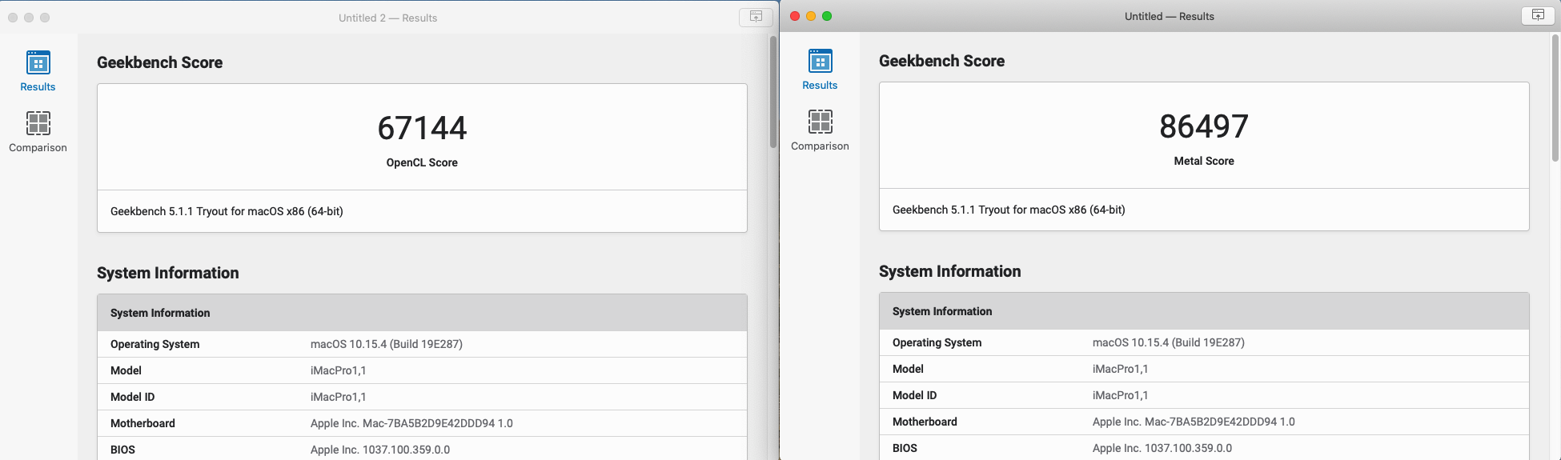Open Comparison view in Untitled window
Screen dimensions: 1561x460
820,130
